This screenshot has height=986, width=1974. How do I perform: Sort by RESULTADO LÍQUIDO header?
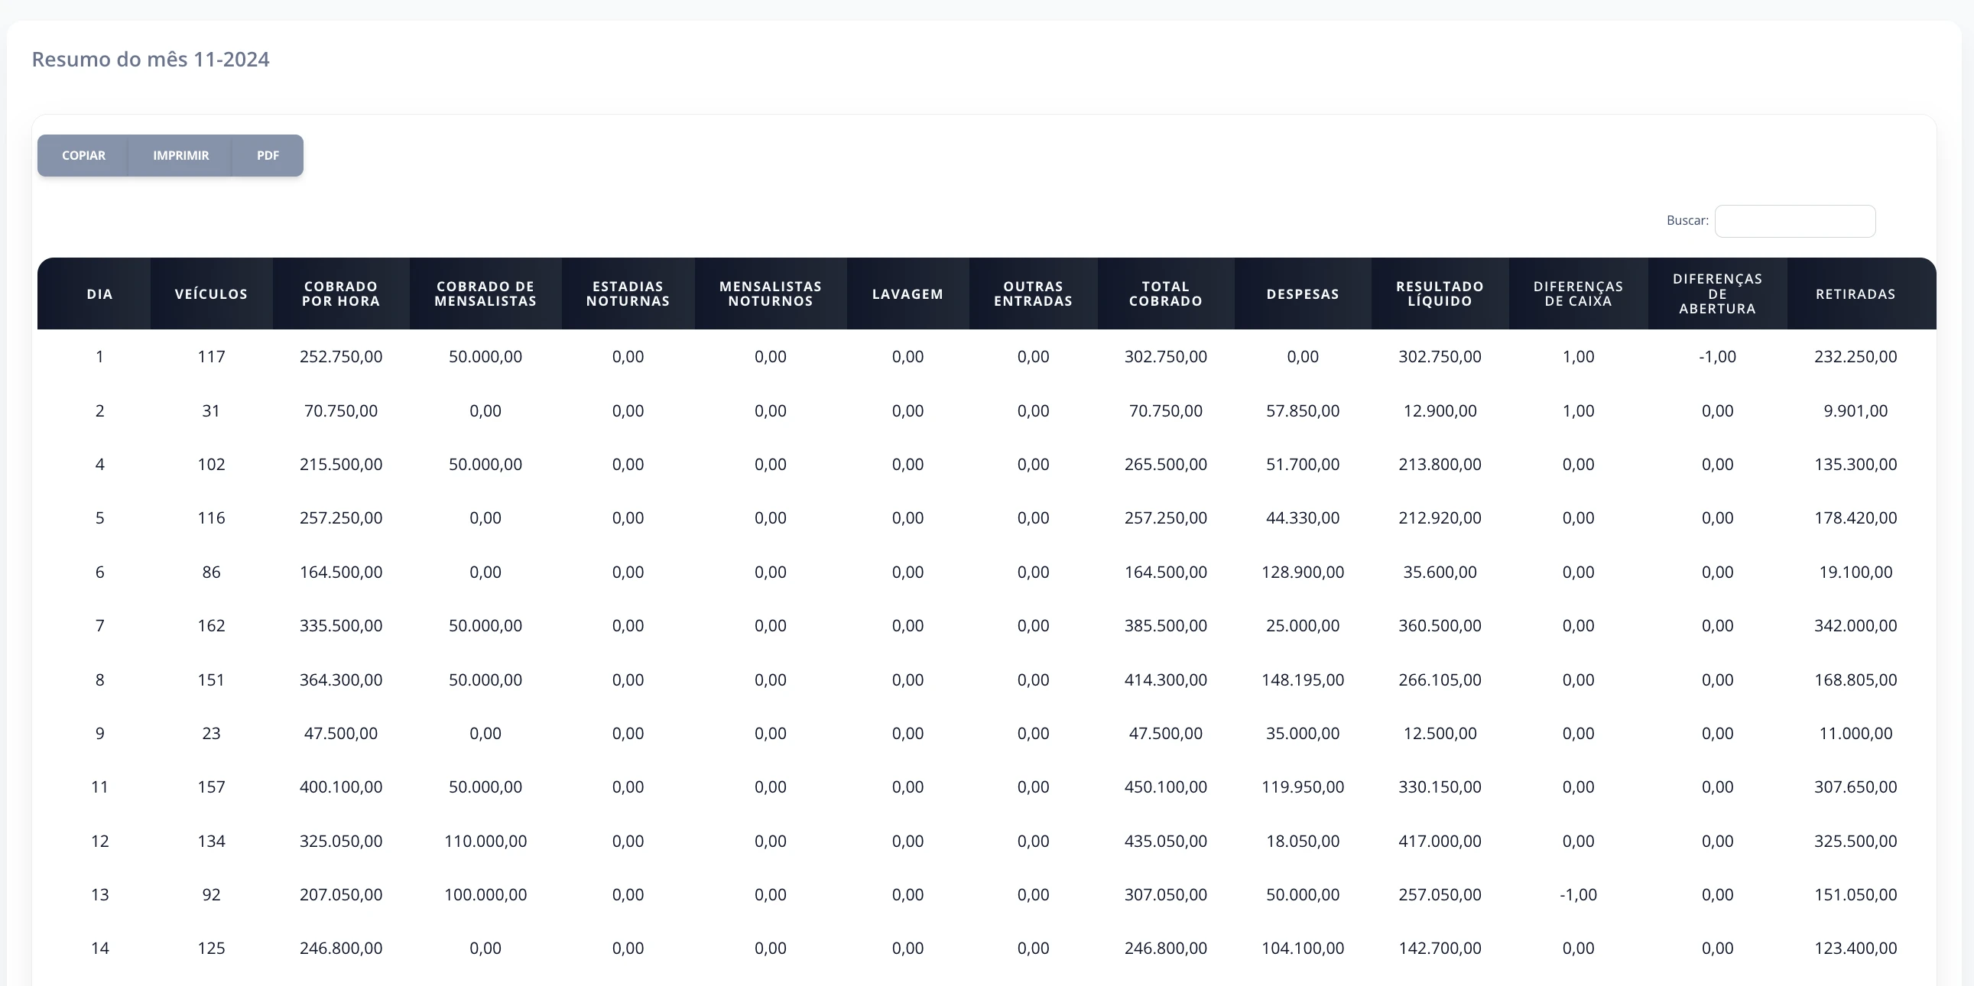1440,294
